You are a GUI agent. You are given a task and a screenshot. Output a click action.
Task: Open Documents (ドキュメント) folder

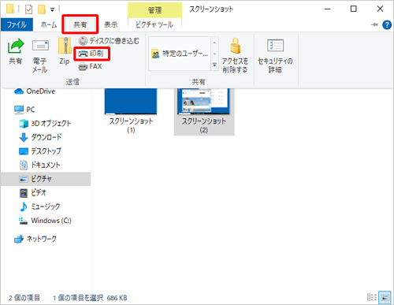40,165
